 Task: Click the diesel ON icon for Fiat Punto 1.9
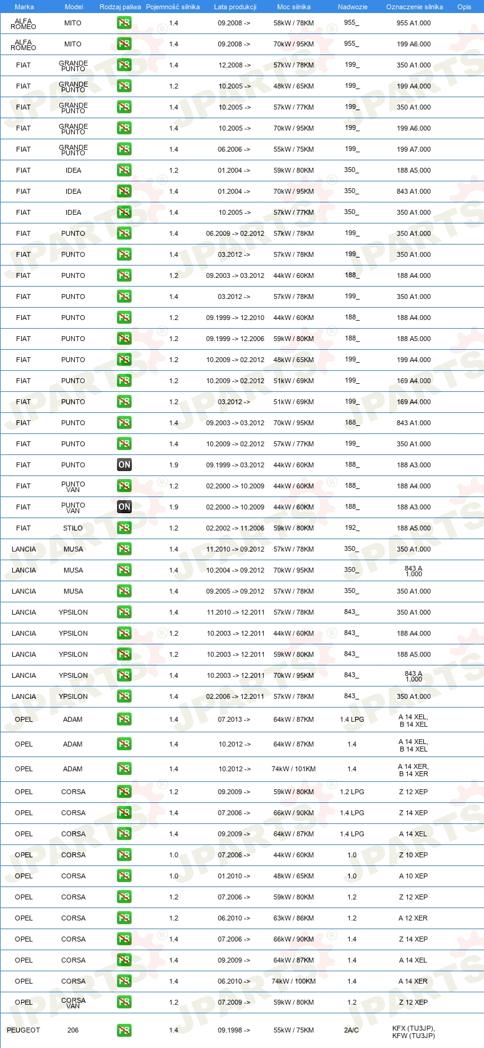click(124, 465)
